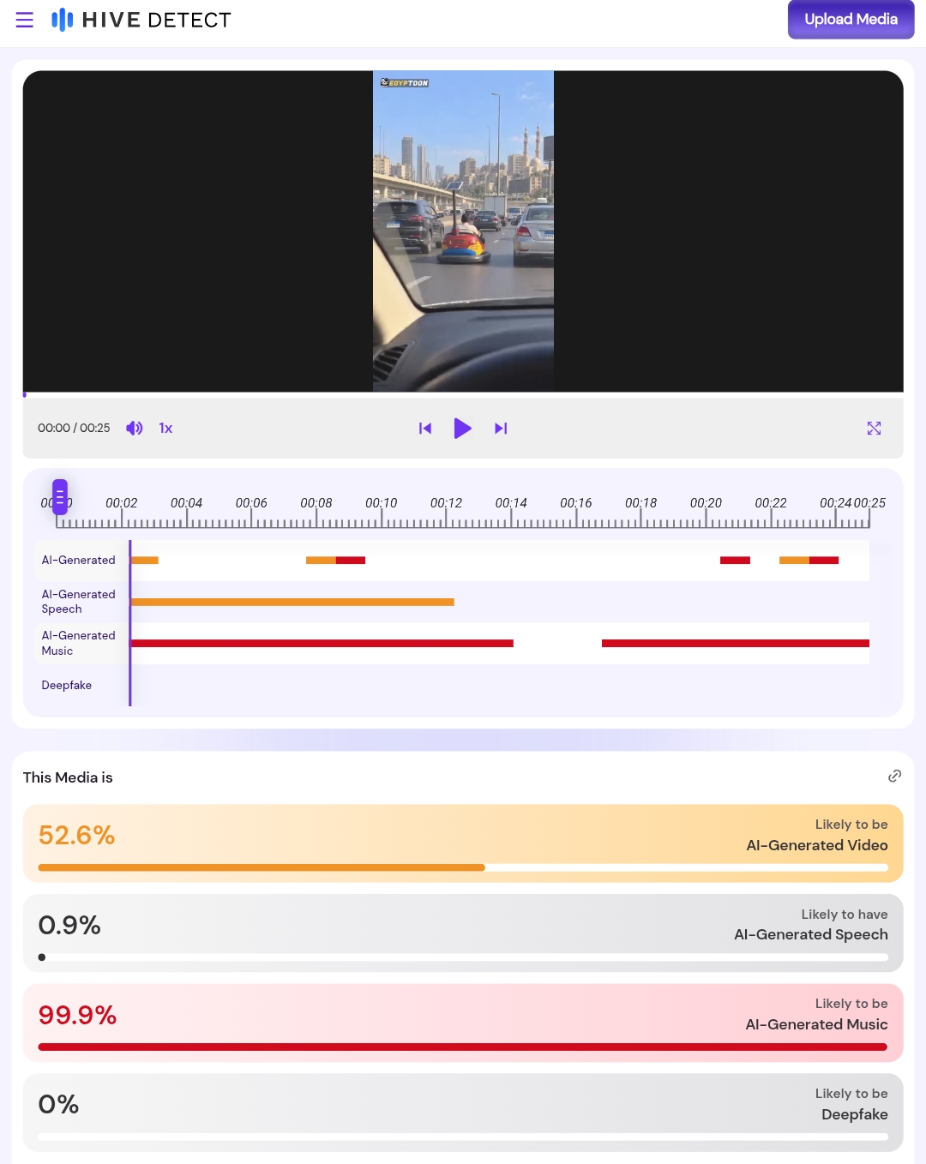Open the 0.9% AI-Generated Speech result
This screenshot has height=1164, width=926.
point(463,933)
